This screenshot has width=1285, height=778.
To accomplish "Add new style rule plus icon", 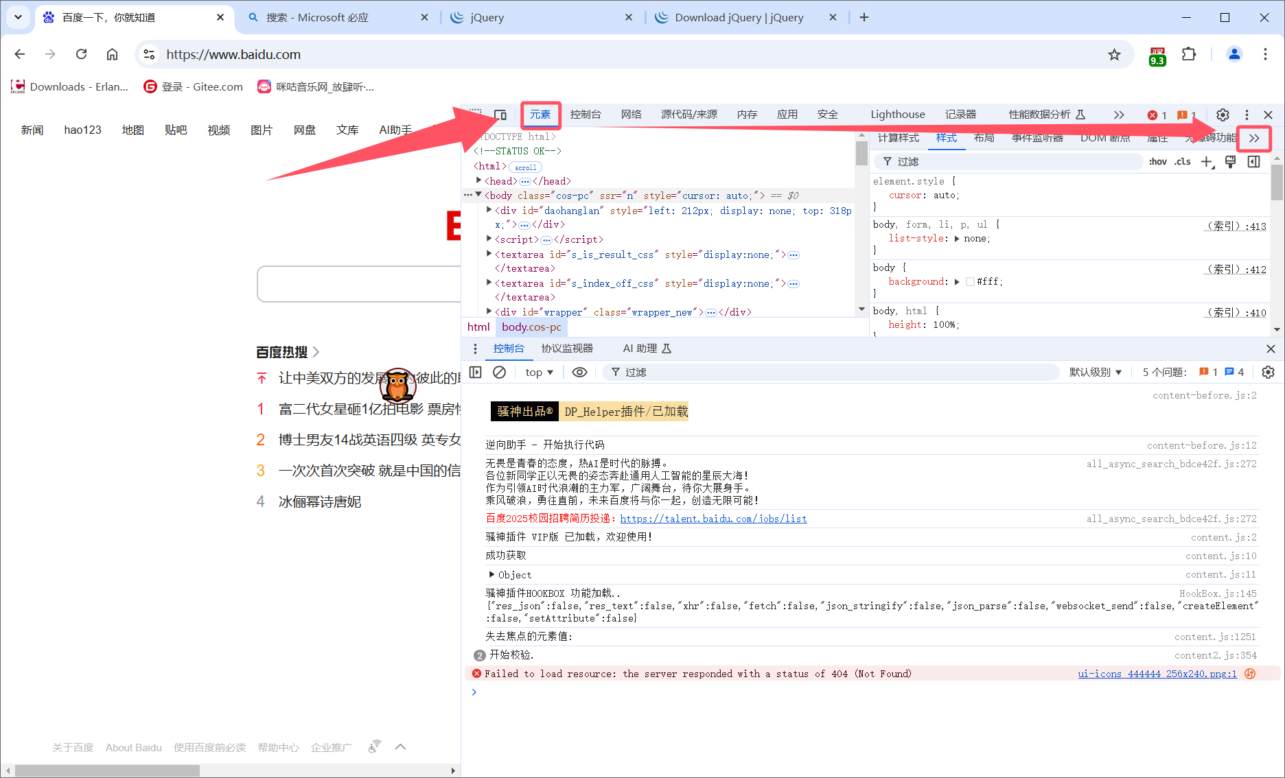I will pyautogui.click(x=1207, y=162).
